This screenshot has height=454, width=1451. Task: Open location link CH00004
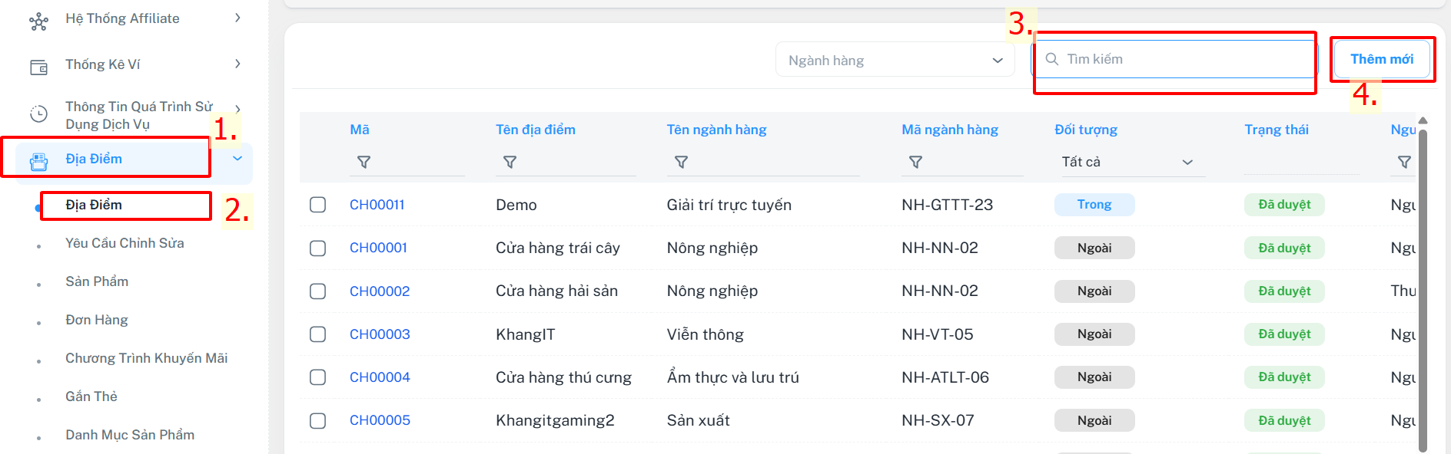[380, 377]
